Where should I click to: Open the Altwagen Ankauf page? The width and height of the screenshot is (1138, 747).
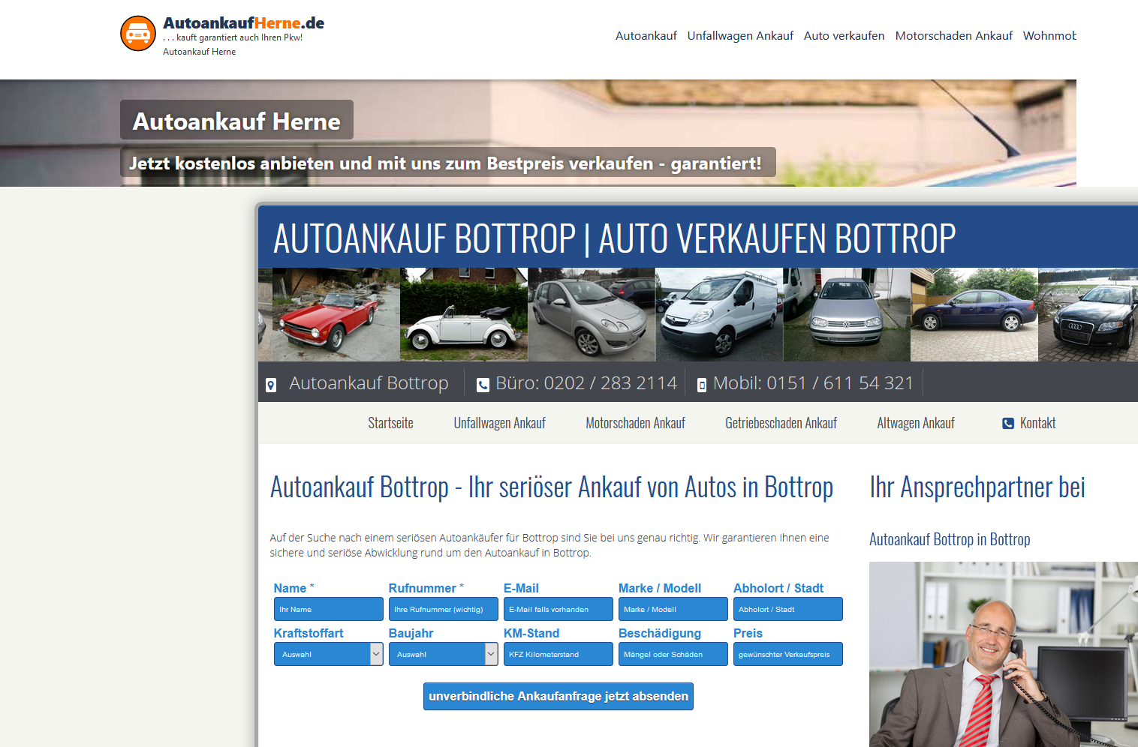tap(916, 423)
